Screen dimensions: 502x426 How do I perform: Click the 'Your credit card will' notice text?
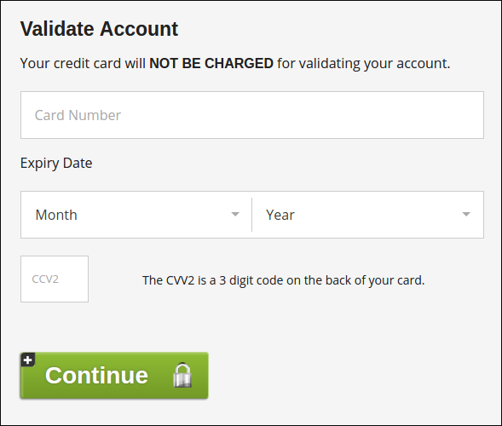[x=83, y=63]
